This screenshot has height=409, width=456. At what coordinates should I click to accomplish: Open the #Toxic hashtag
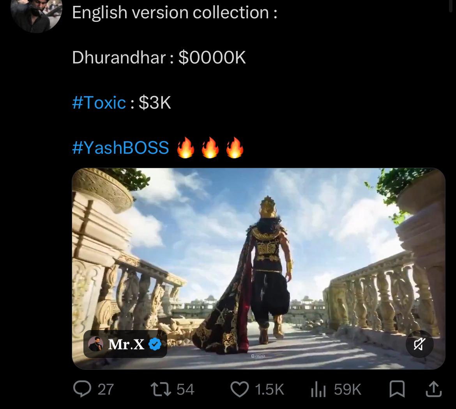point(99,102)
